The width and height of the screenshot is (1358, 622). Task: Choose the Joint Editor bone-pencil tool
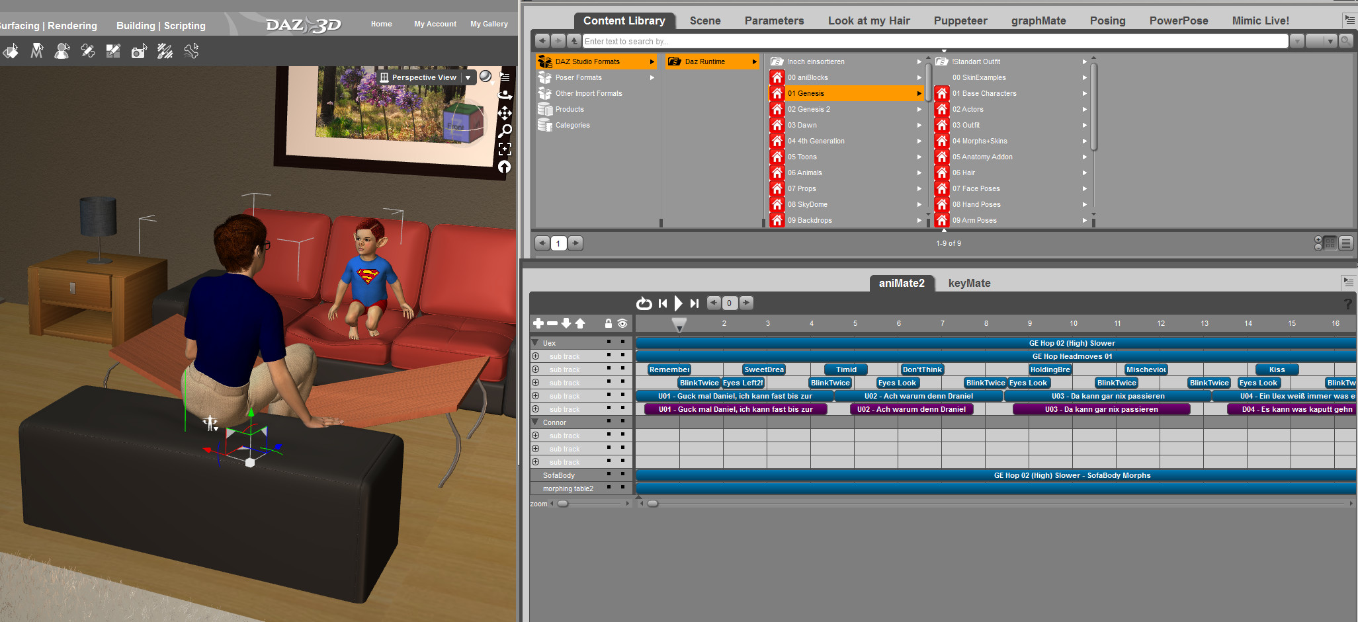pyautogui.click(x=87, y=51)
